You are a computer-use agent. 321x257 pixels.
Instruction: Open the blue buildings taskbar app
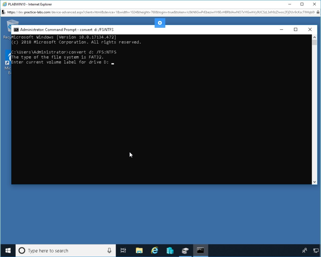(170, 250)
